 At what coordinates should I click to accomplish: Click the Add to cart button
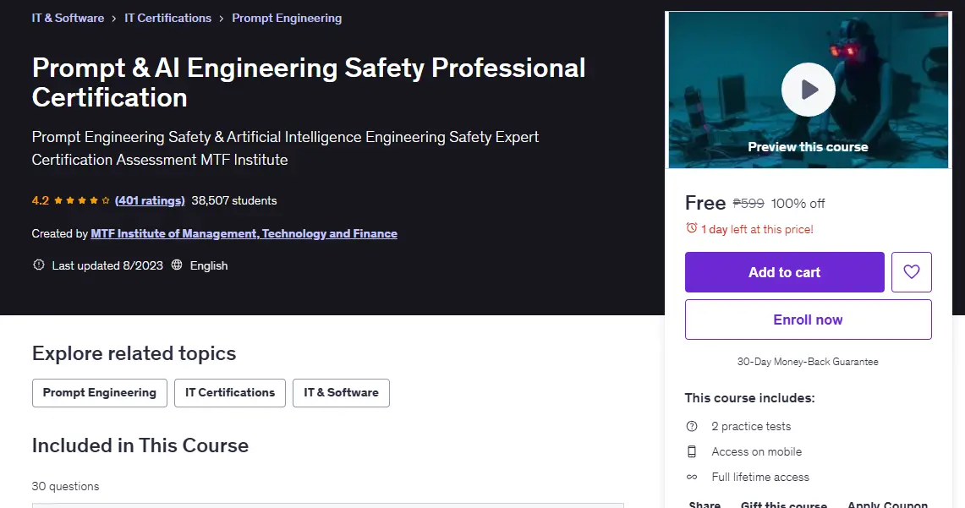[785, 272]
